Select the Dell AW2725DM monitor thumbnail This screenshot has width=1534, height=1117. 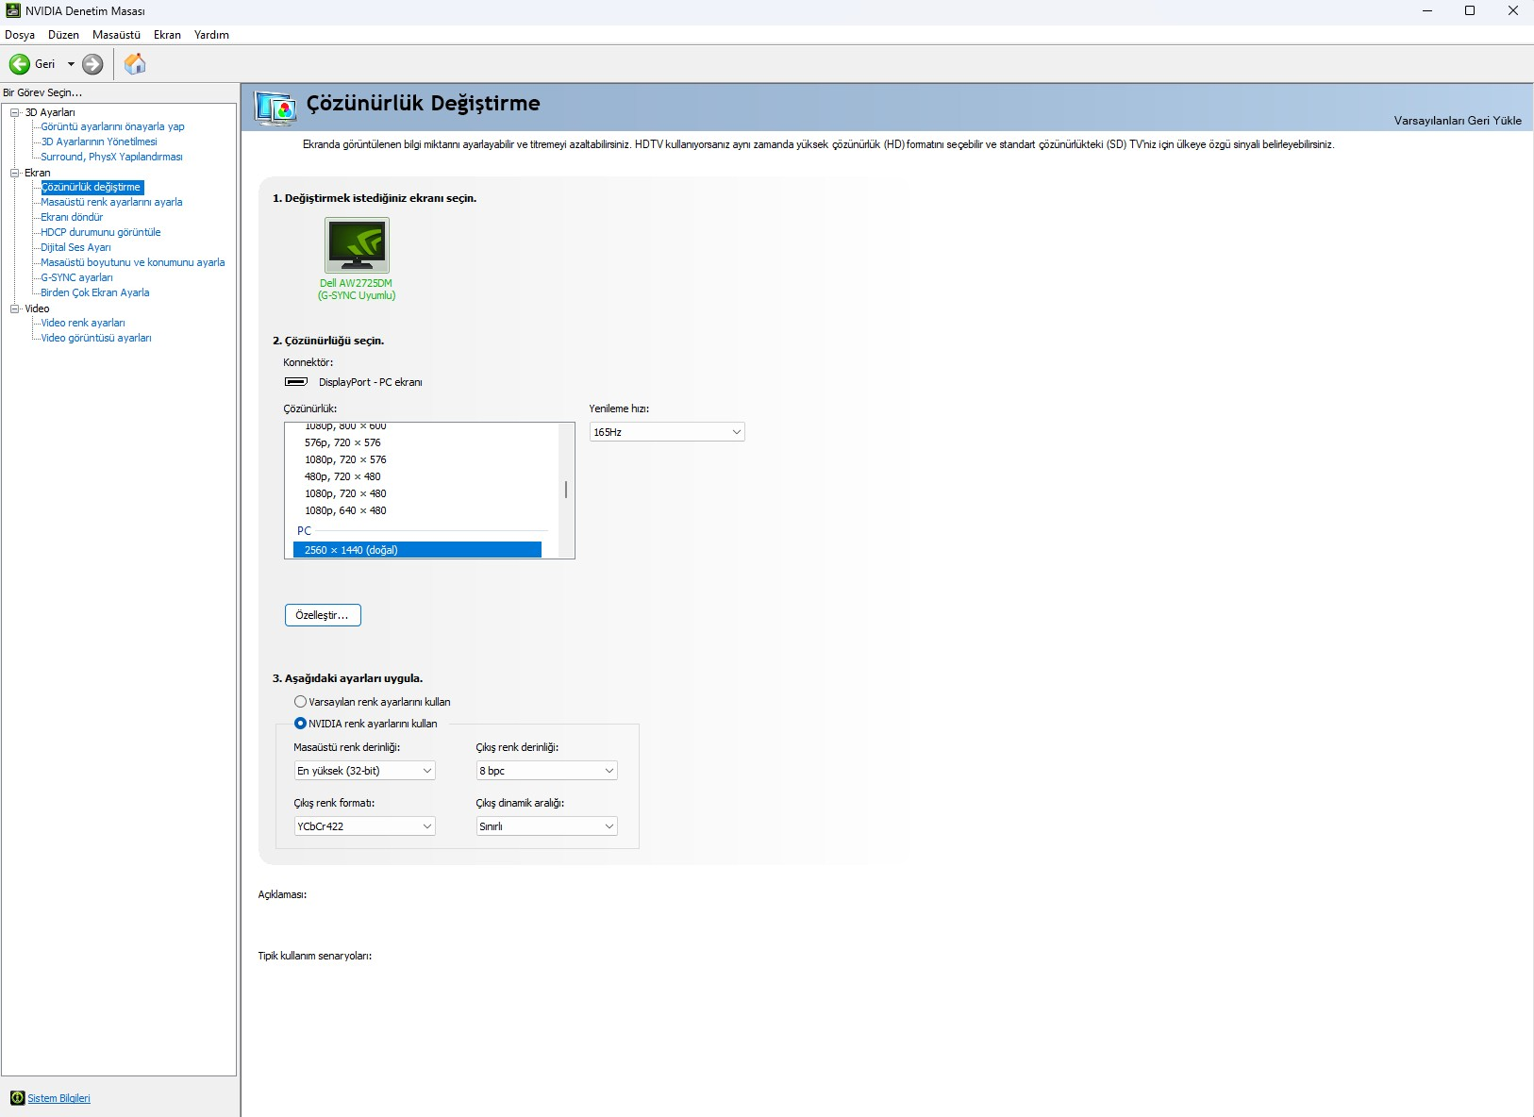357,245
